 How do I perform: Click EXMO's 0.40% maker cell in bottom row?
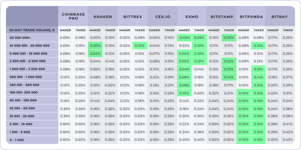pos(184,140)
